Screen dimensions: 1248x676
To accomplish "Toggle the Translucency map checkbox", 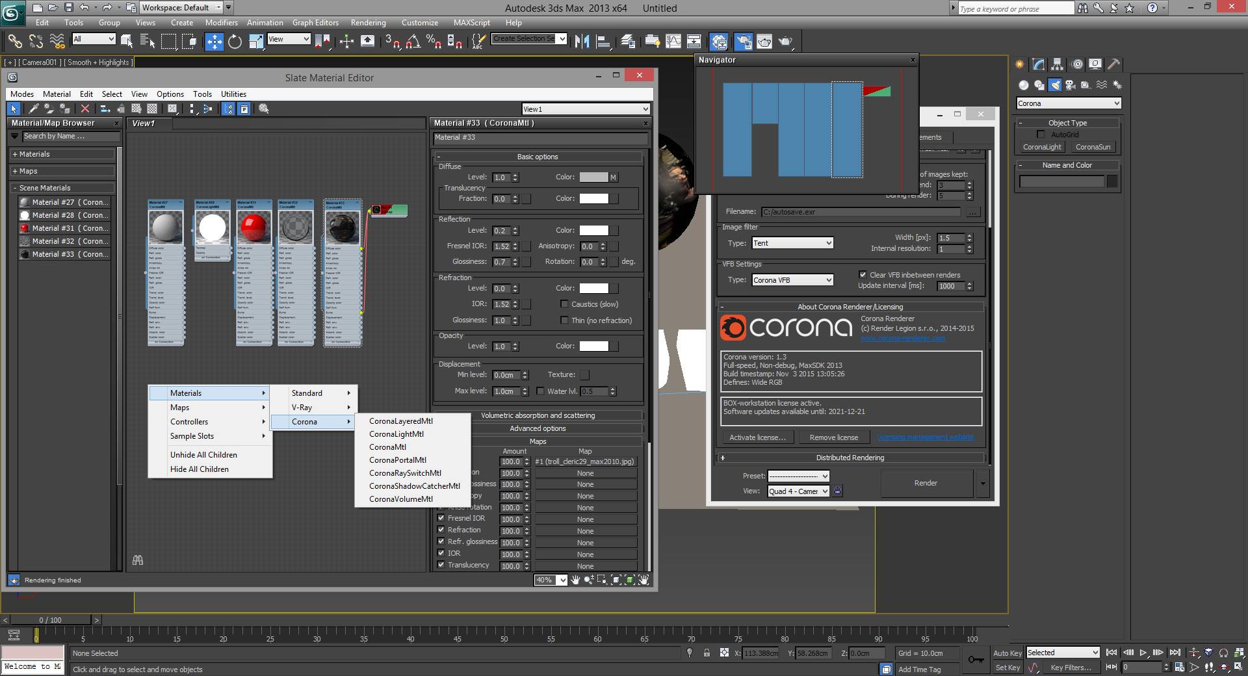I will (x=441, y=565).
